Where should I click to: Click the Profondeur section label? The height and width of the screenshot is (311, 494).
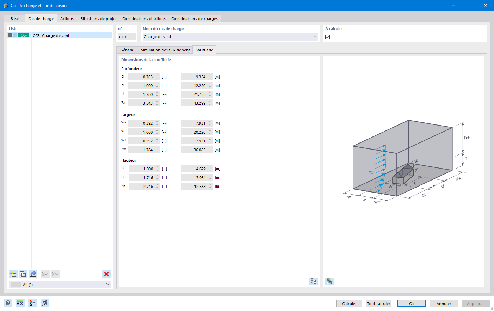[131, 69]
